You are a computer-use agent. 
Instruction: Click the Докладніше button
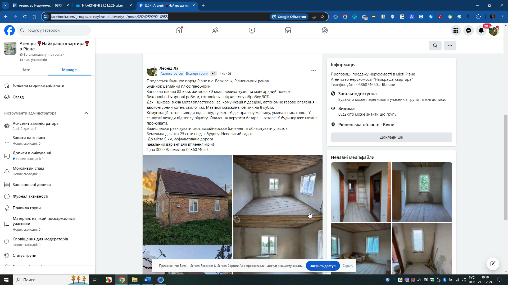point(391,137)
